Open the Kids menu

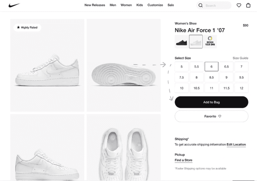139,5
